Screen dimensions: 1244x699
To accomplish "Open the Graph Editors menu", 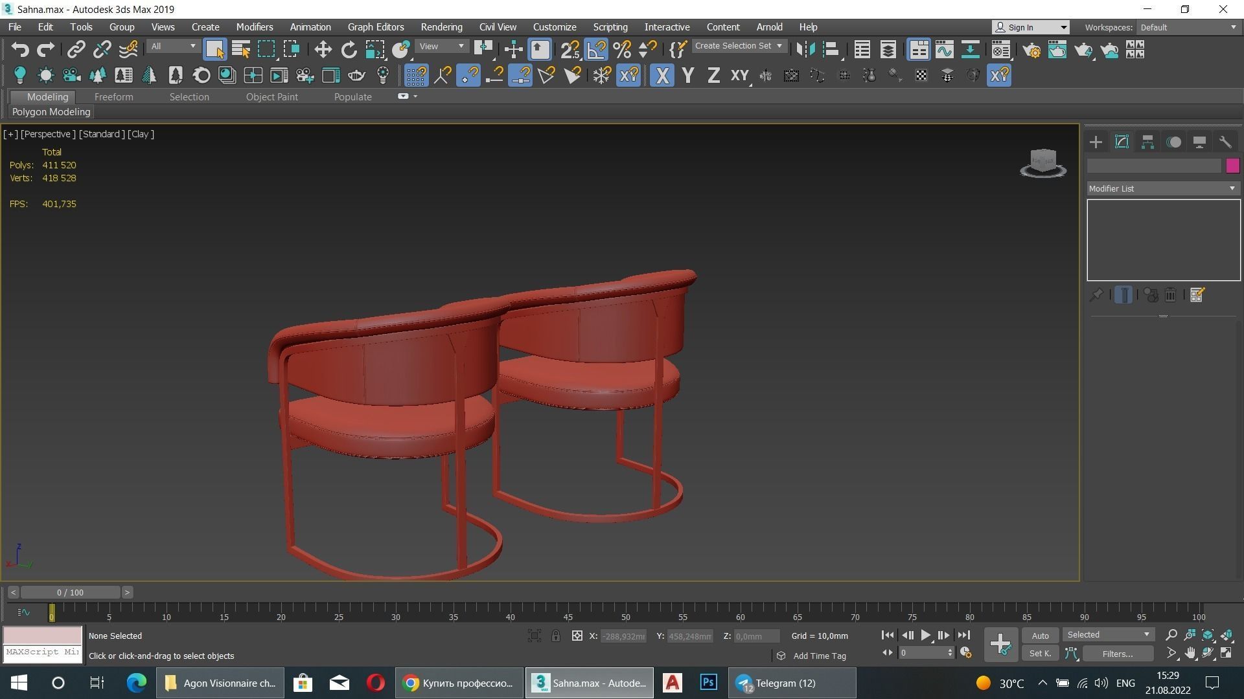I will (x=376, y=27).
